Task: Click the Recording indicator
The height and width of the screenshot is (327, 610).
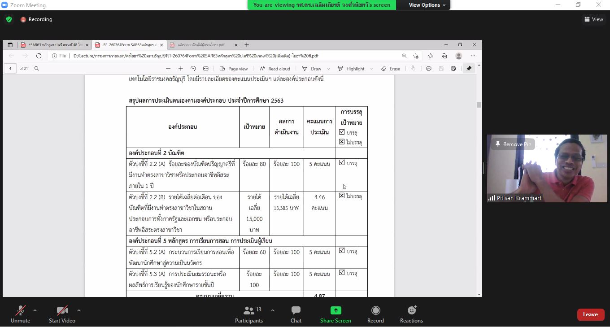Action: 36,19
